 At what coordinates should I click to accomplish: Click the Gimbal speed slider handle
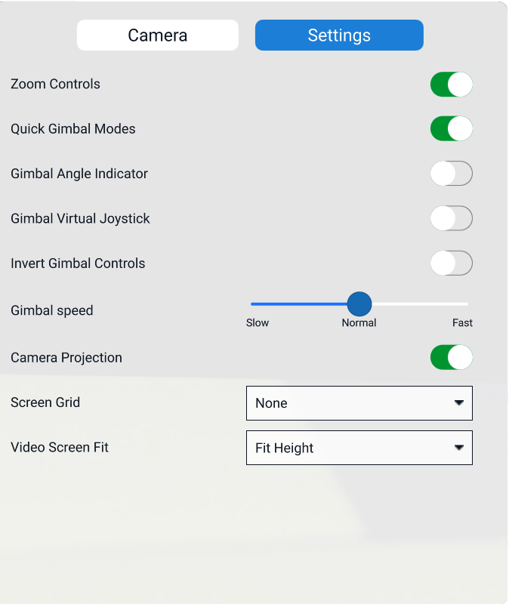point(359,304)
